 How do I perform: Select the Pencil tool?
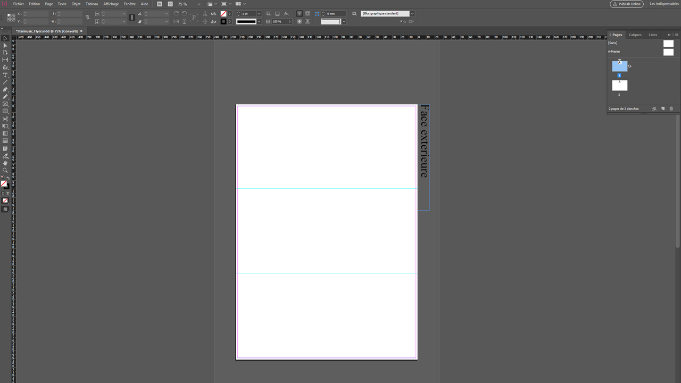tap(5, 96)
